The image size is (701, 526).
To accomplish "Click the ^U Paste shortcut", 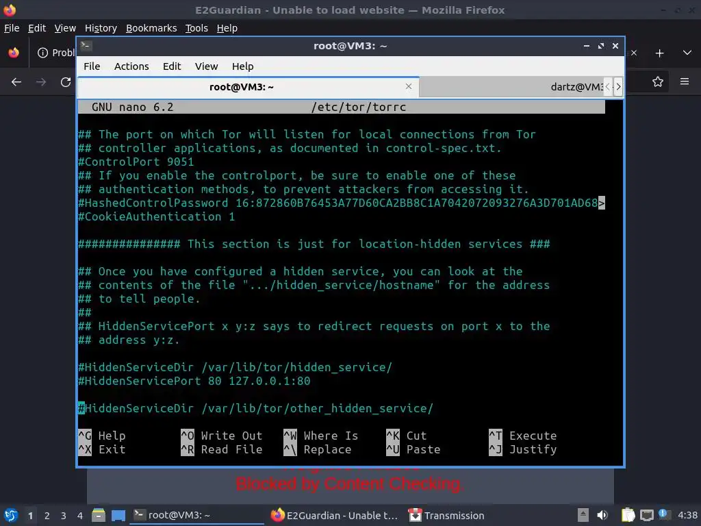I will click(413, 449).
